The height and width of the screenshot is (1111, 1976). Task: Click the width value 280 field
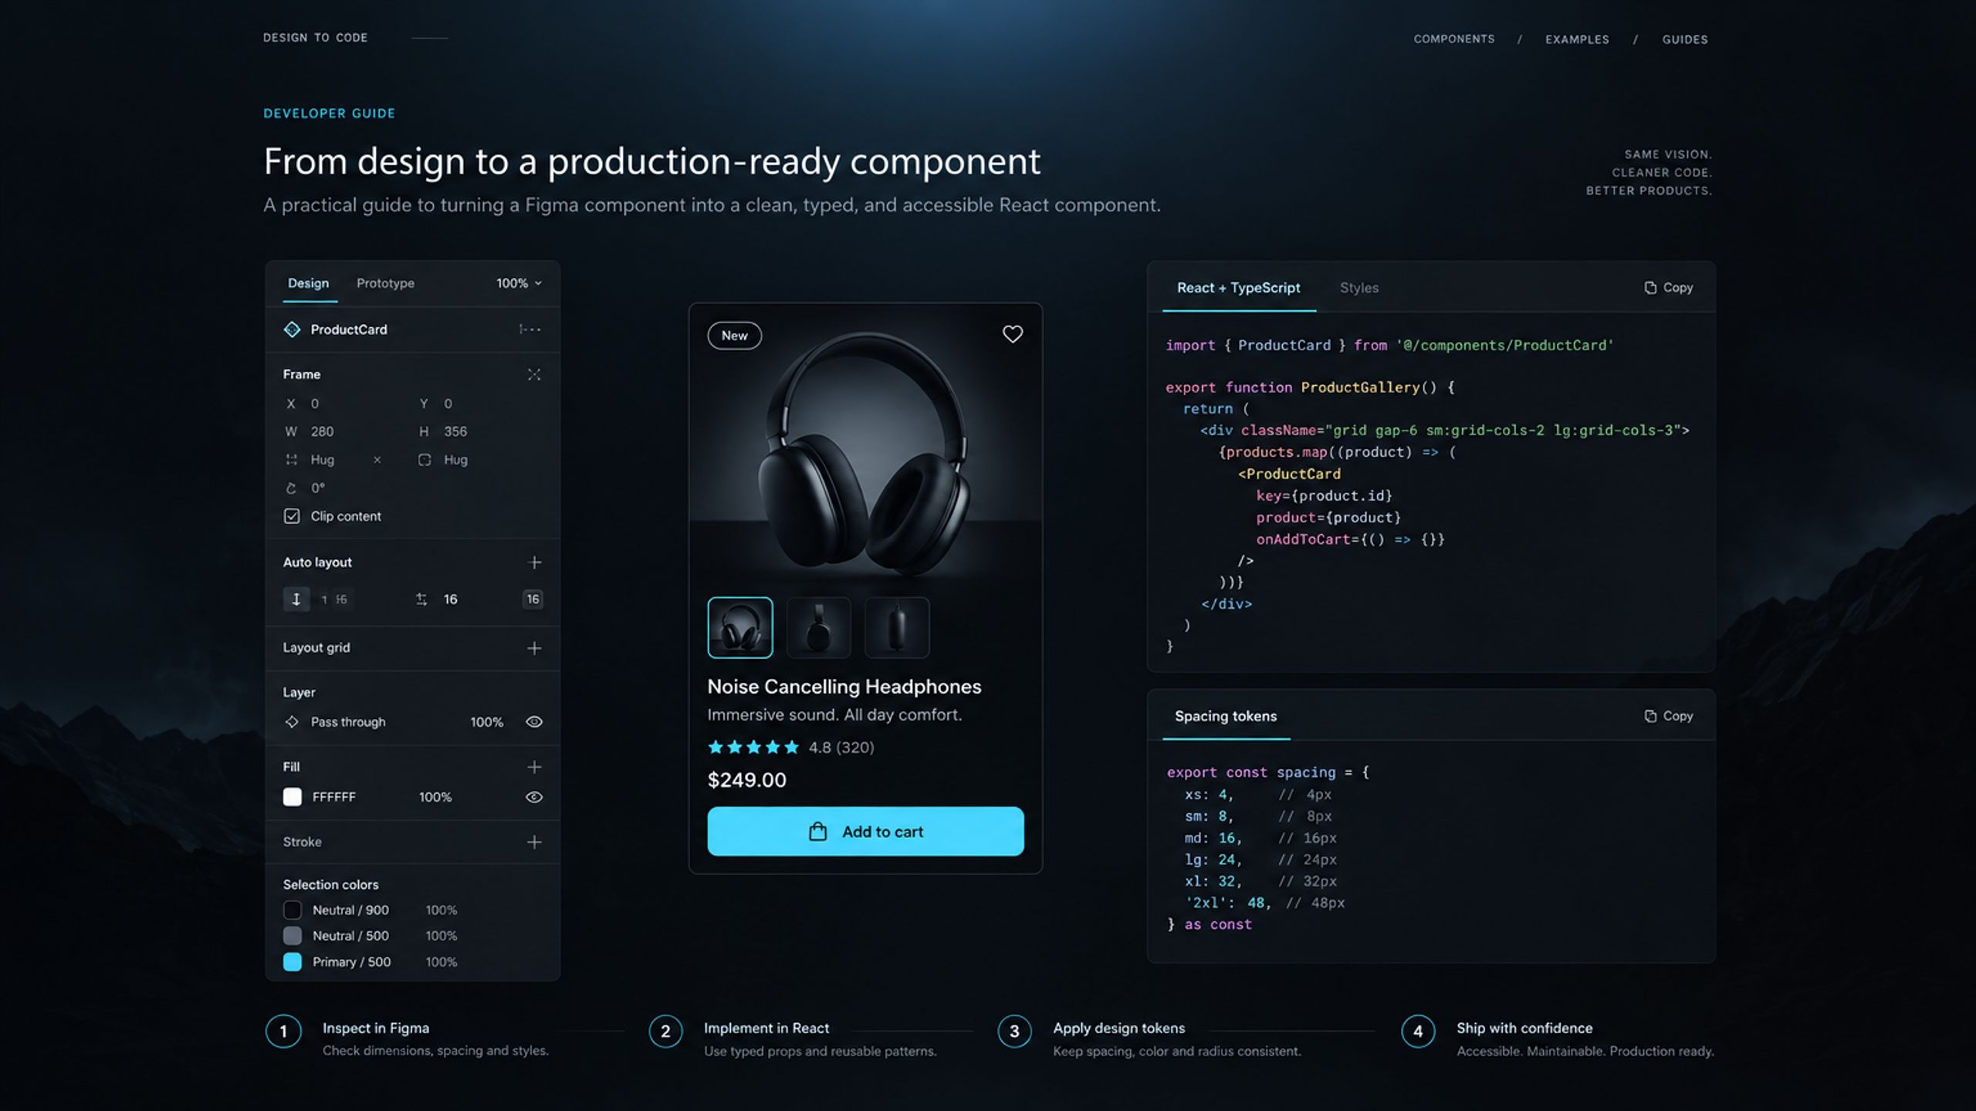pyautogui.click(x=323, y=431)
